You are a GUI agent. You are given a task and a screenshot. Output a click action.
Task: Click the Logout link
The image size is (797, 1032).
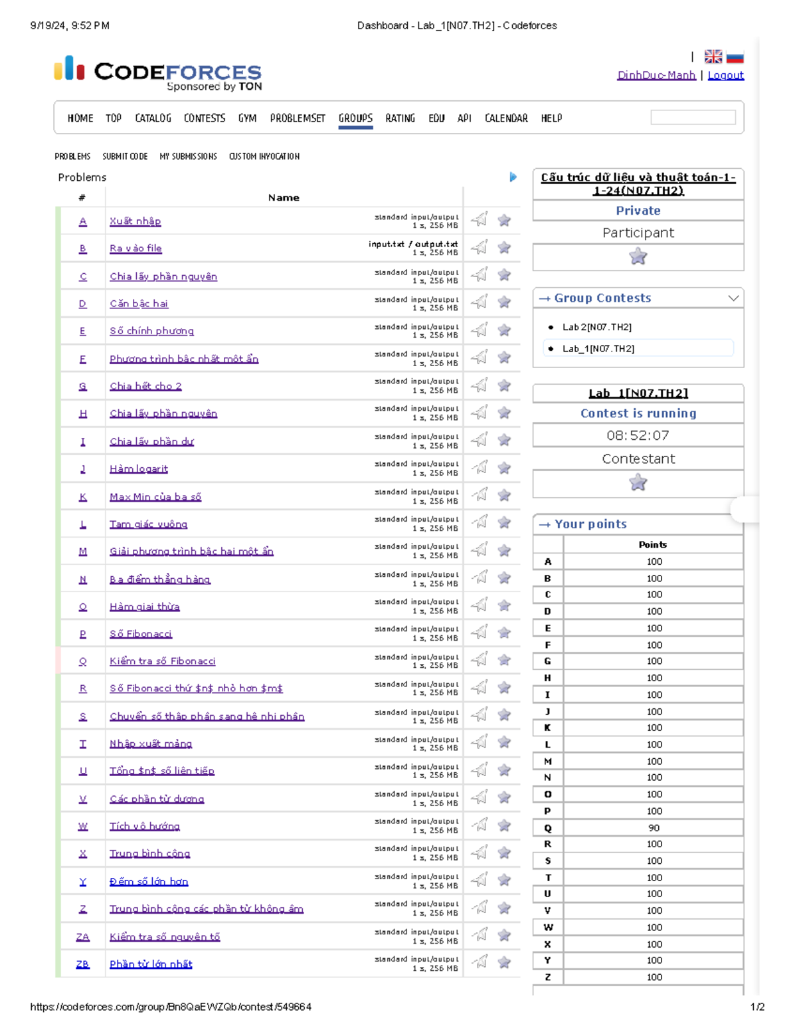(x=725, y=75)
